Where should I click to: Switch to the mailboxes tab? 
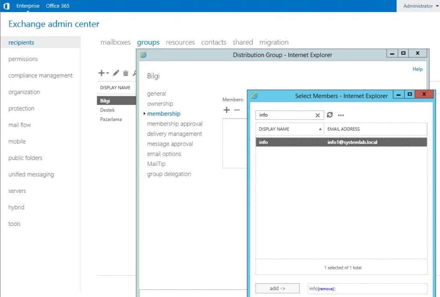click(115, 42)
